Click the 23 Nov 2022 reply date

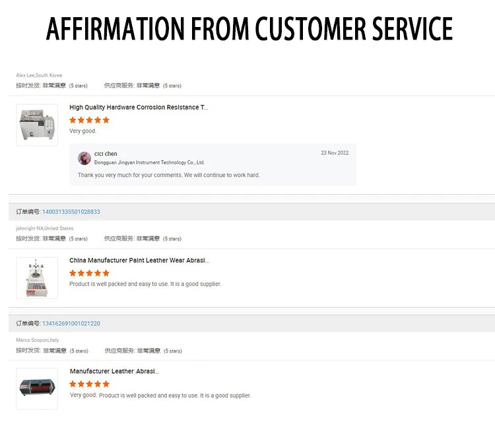point(335,153)
